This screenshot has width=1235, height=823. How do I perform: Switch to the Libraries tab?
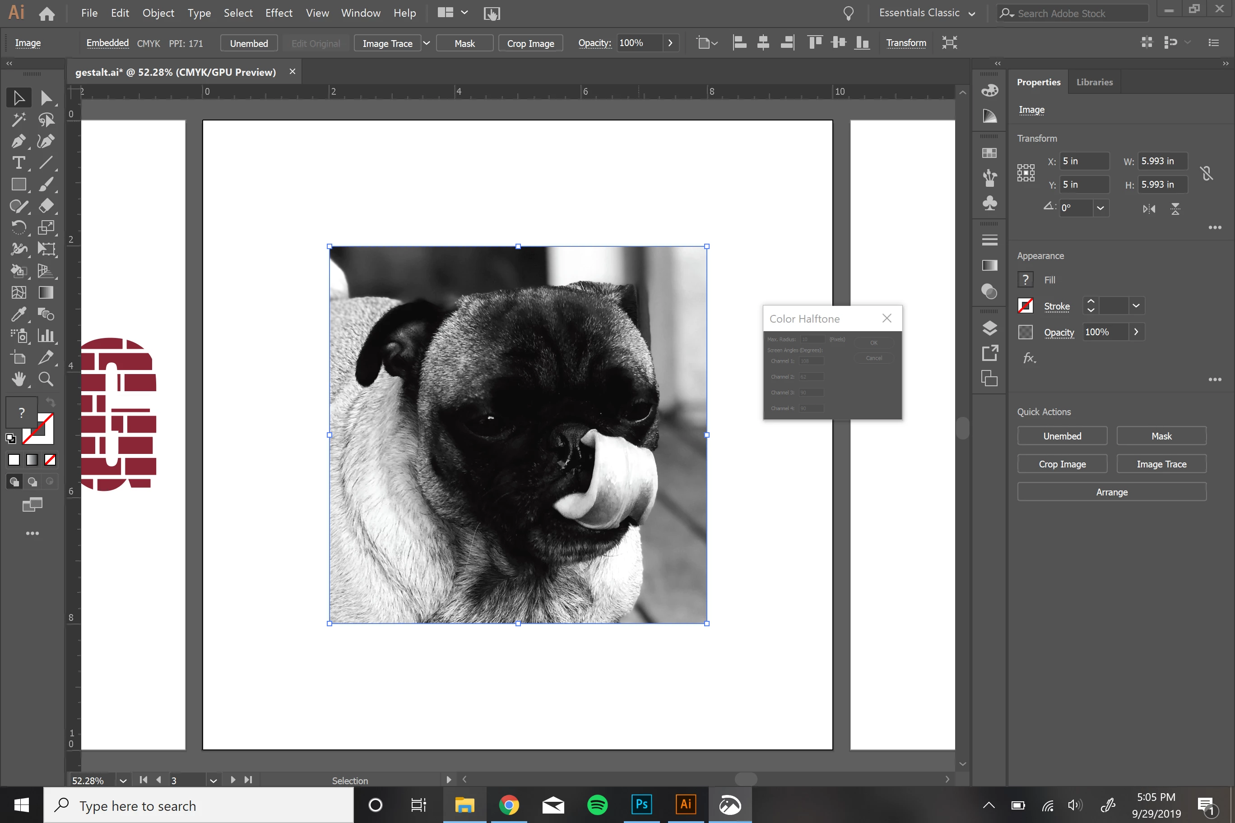coord(1094,82)
